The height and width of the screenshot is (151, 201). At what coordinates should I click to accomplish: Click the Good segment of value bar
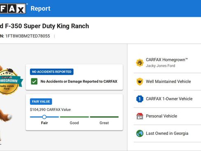74,117
